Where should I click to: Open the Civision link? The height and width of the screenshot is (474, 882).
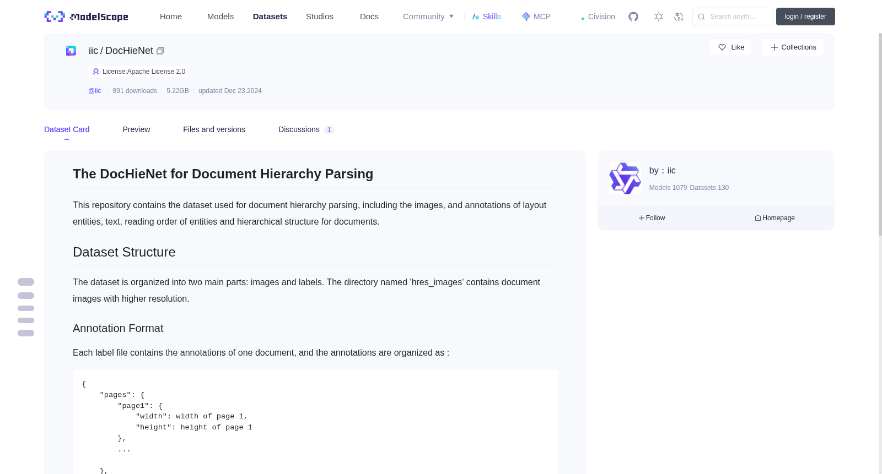pos(598,17)
